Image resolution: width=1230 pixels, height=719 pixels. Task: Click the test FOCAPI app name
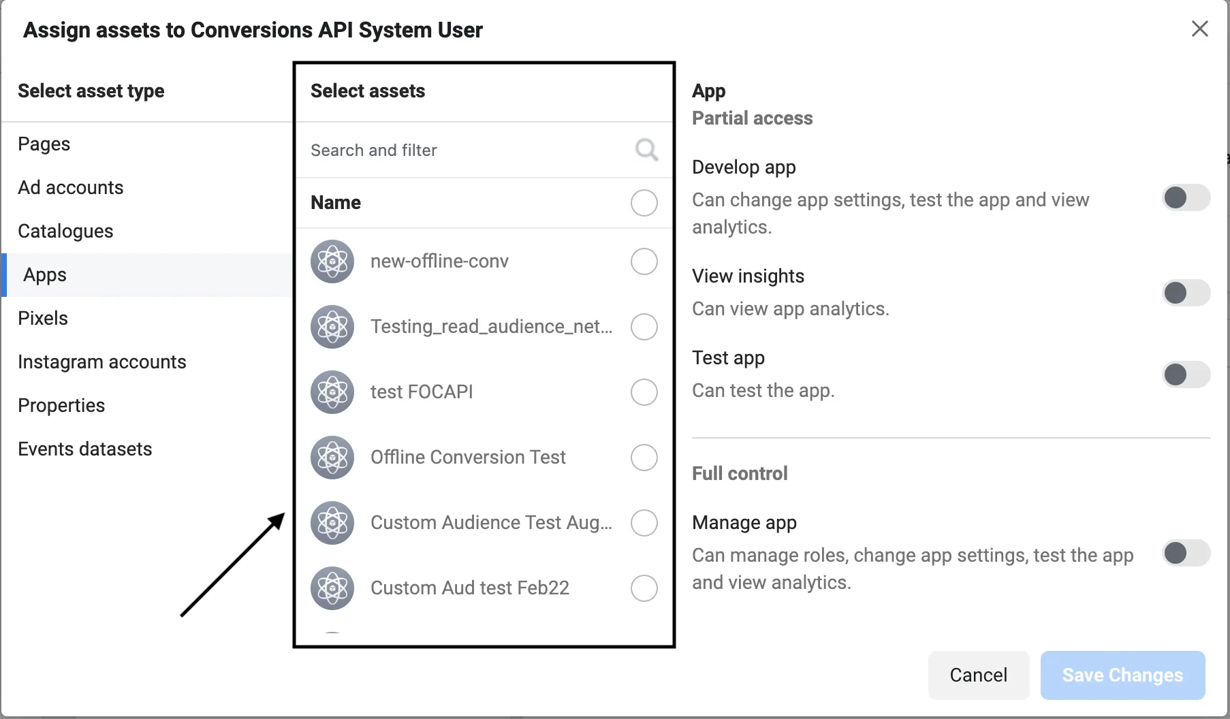422,392
